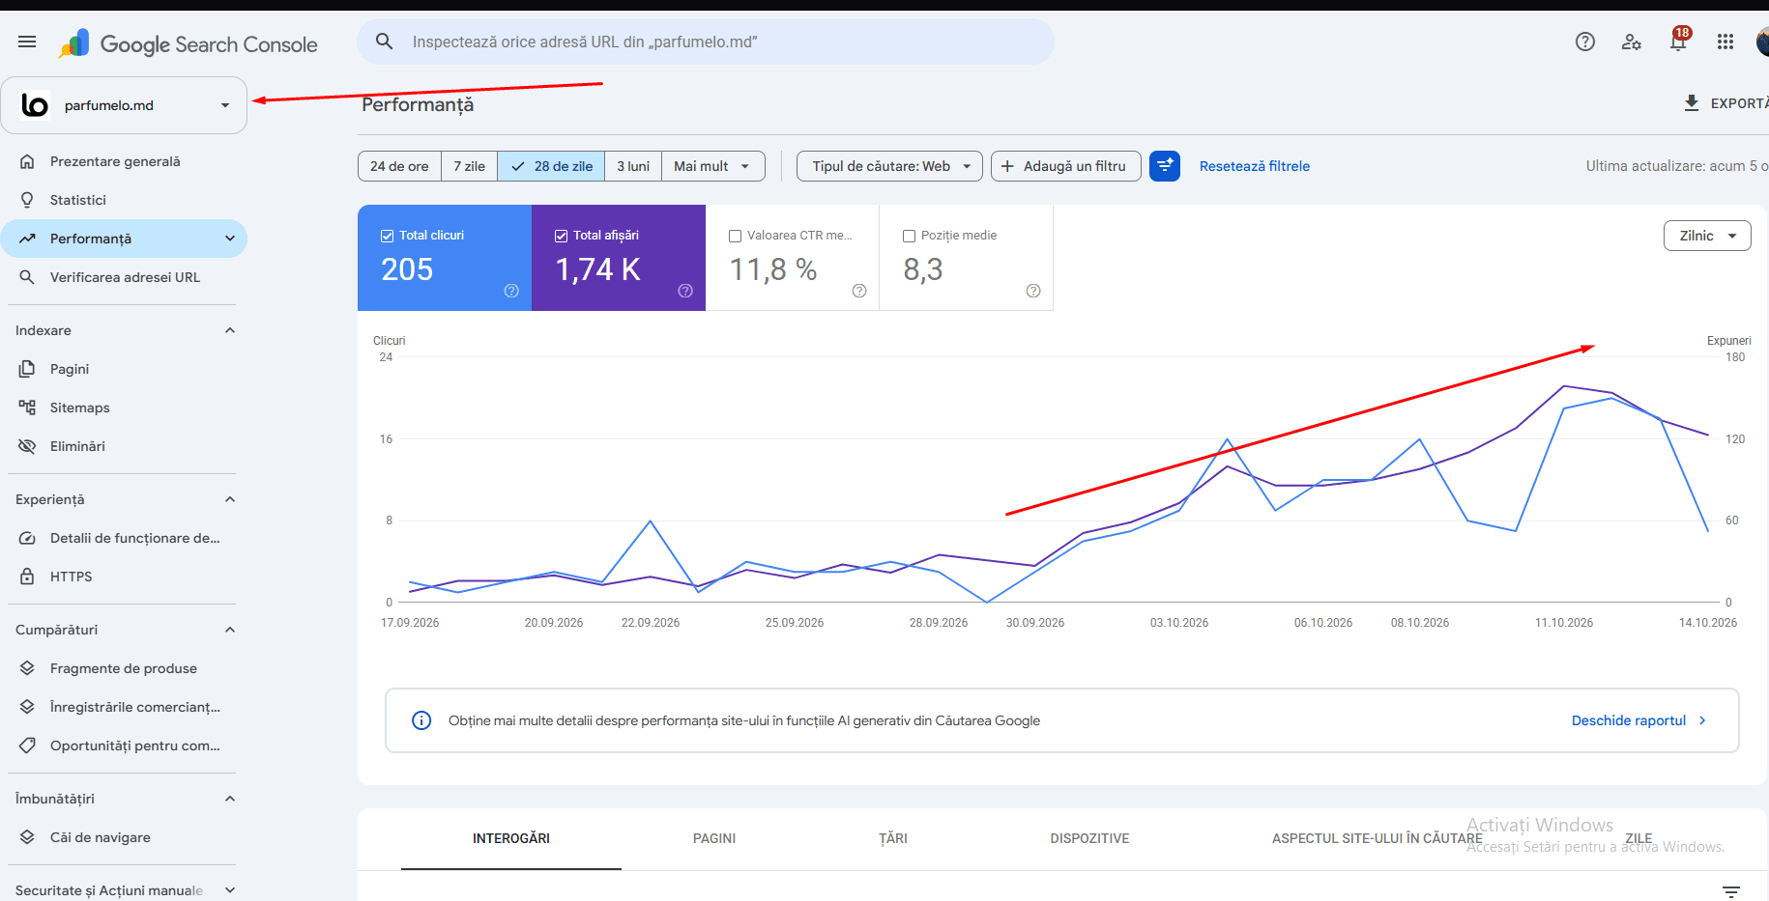Click the Google Search Console logo
Image resolution: width=1769 pixels, height=901 pixels.
(188, 43)
